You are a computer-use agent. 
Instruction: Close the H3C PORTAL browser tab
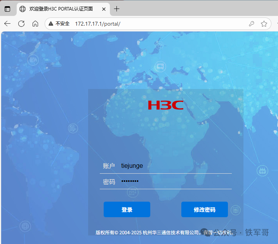[x=103, y=9]
